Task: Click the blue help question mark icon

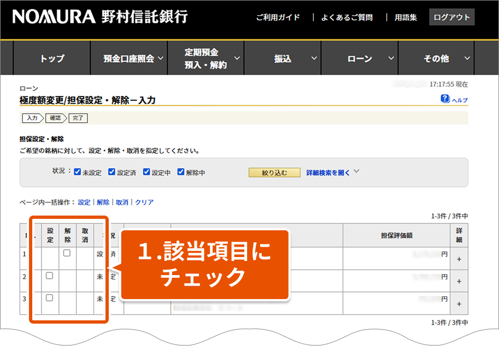Action: (x=445, y=99)
